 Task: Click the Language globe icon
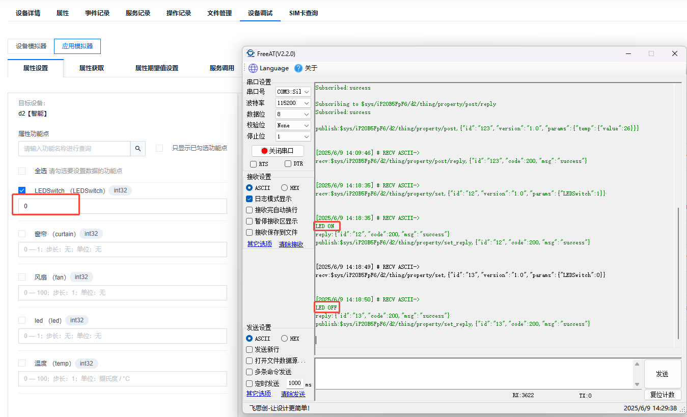pyautogui.click(x=253, y=68)
